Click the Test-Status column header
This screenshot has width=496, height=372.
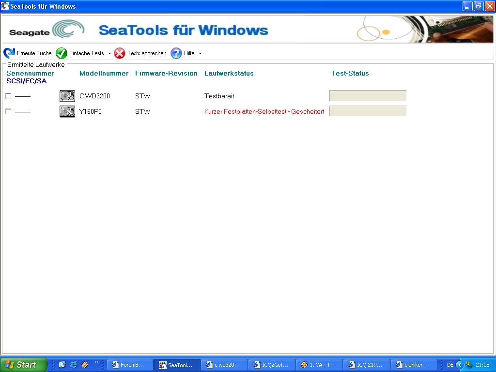[x=350, y=74]
